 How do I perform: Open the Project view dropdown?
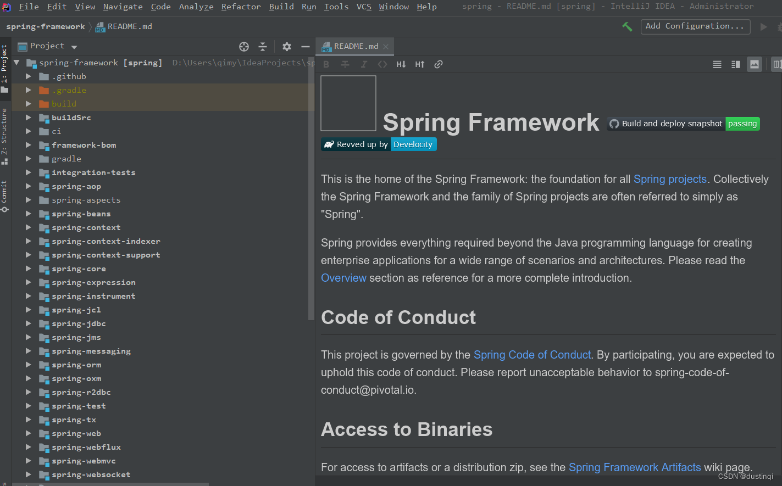[x=74, y=47]
